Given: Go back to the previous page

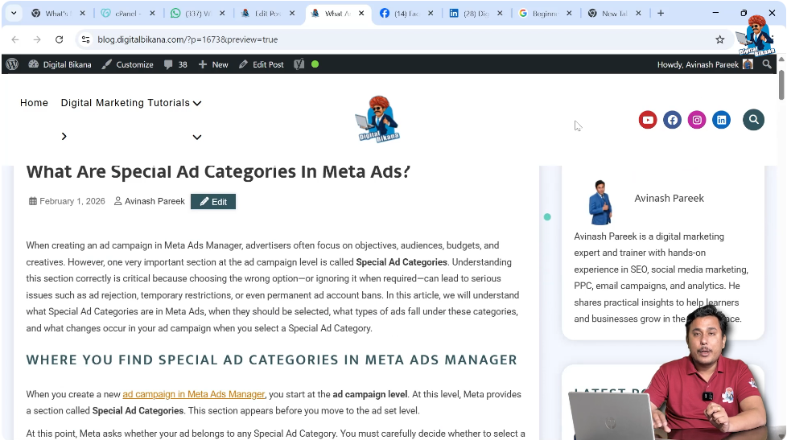Looking at the screenshot, I should point(15,39).
